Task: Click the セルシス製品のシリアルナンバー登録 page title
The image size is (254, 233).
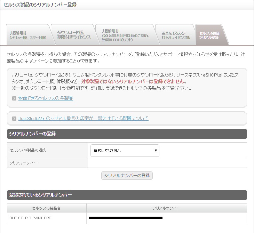Action: point(40,5)
